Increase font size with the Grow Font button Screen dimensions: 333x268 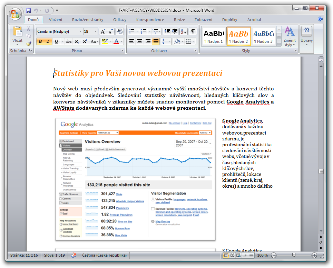(103, 31)
